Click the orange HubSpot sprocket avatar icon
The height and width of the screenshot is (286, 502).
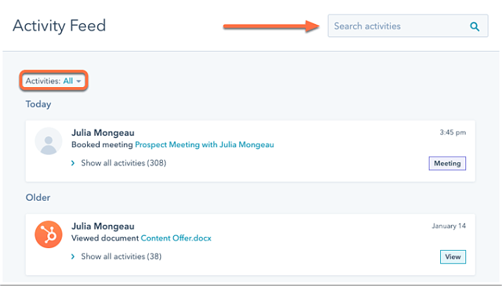coord(49,235)
